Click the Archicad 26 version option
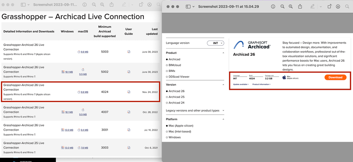 175,91
